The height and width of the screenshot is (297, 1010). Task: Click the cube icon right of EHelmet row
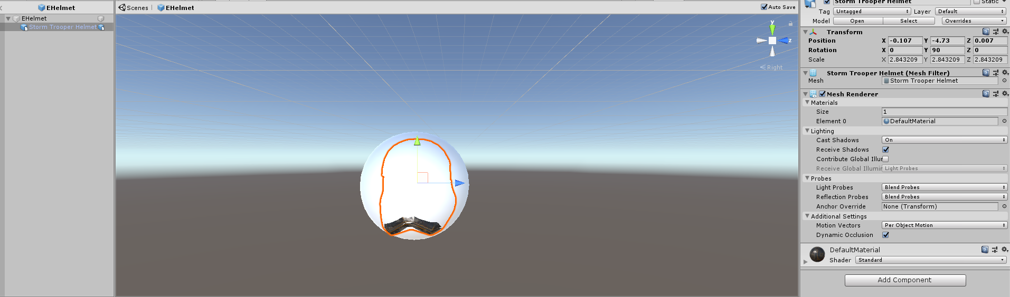click(x=101, y=18)
